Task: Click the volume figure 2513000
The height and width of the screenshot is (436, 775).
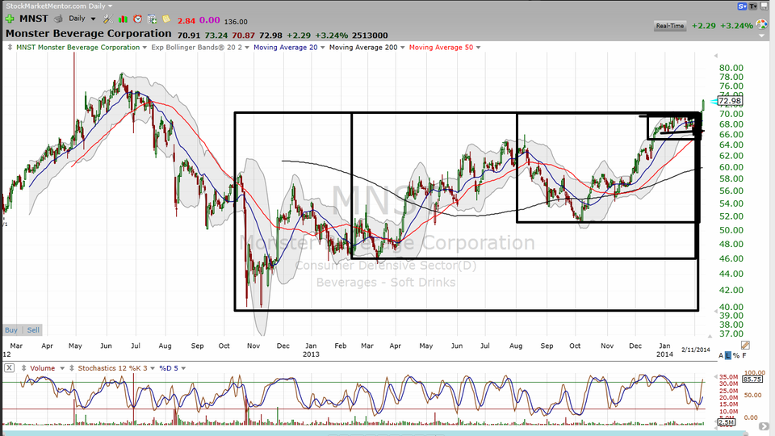Action: tap(370, 36)
